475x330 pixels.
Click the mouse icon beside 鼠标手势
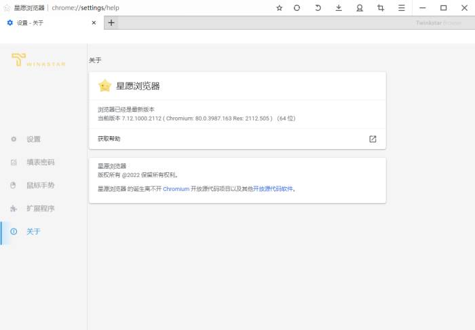click(x=13, y=185)
